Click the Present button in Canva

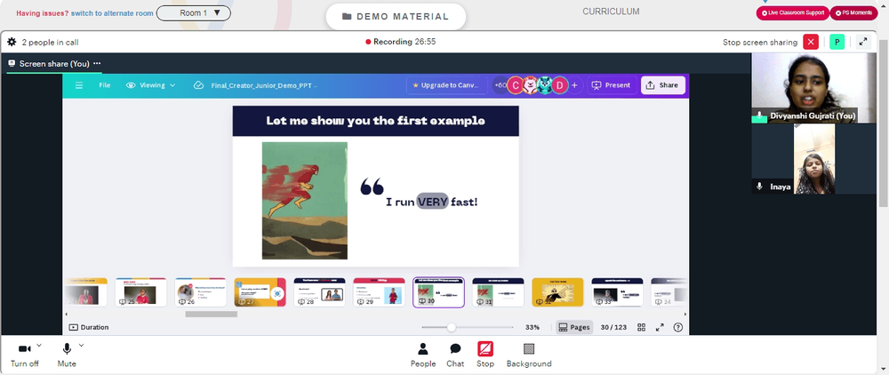pos(612,85)
